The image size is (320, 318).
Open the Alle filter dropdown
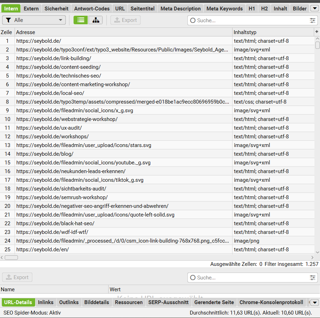[34, 20]
